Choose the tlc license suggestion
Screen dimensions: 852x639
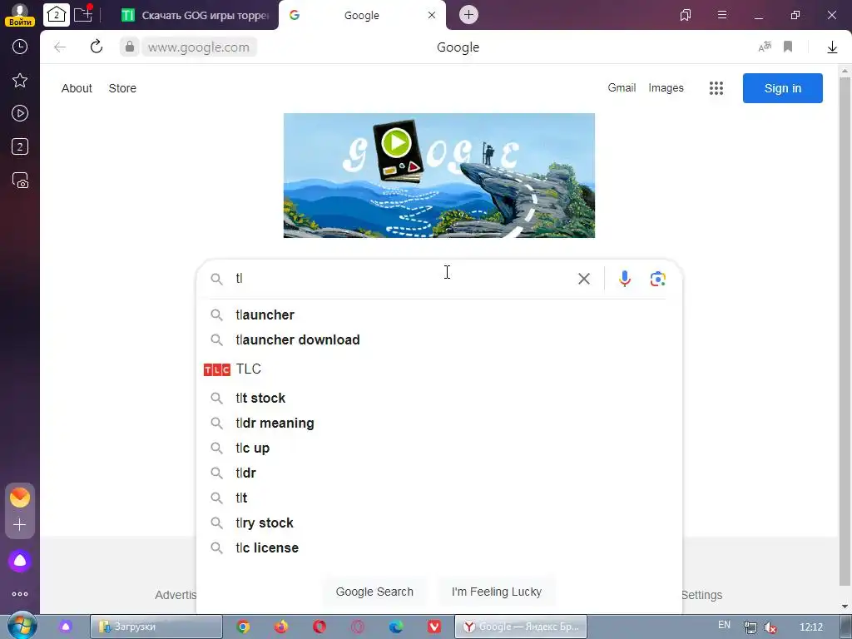pos(438,547)
